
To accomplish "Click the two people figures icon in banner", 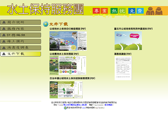I will (154, 11).
